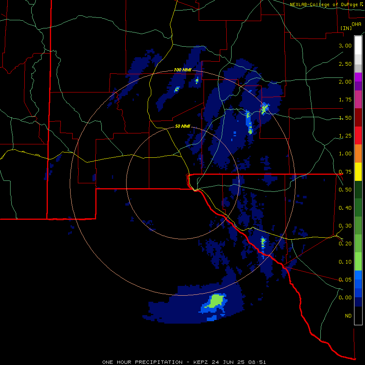Click the '0.75' legend value
Screen dimensions: 365x365
pyautogui.click(x=345, y=172)
